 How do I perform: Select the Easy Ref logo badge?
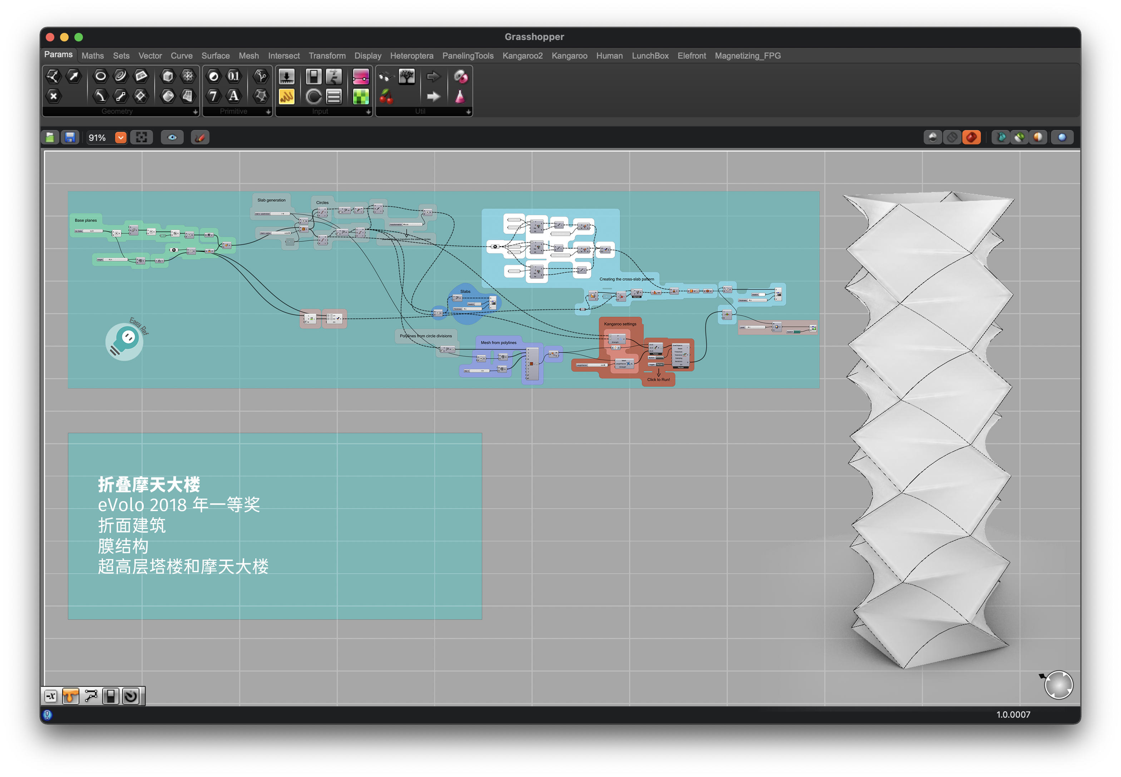(125, 341)
